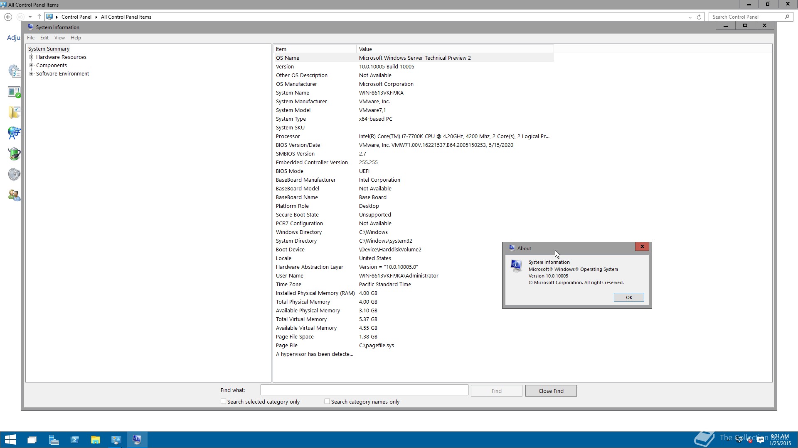Open Server Manager from the taskbar
The image size is (798, 448).
click(x=54, y=440)
